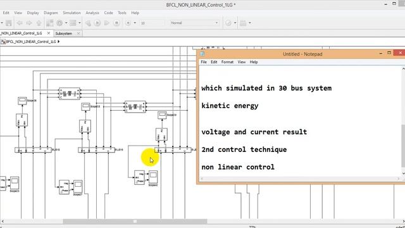Click the Notepad vertical scrollbar thumb
This screenshot has height=228, width=405.
(x=403, y=146)
